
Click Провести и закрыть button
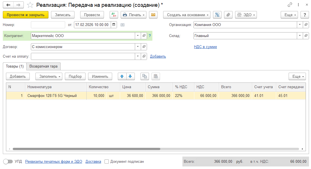(x=25, y=15)
